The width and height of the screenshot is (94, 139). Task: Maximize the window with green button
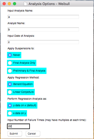[15, 4]
